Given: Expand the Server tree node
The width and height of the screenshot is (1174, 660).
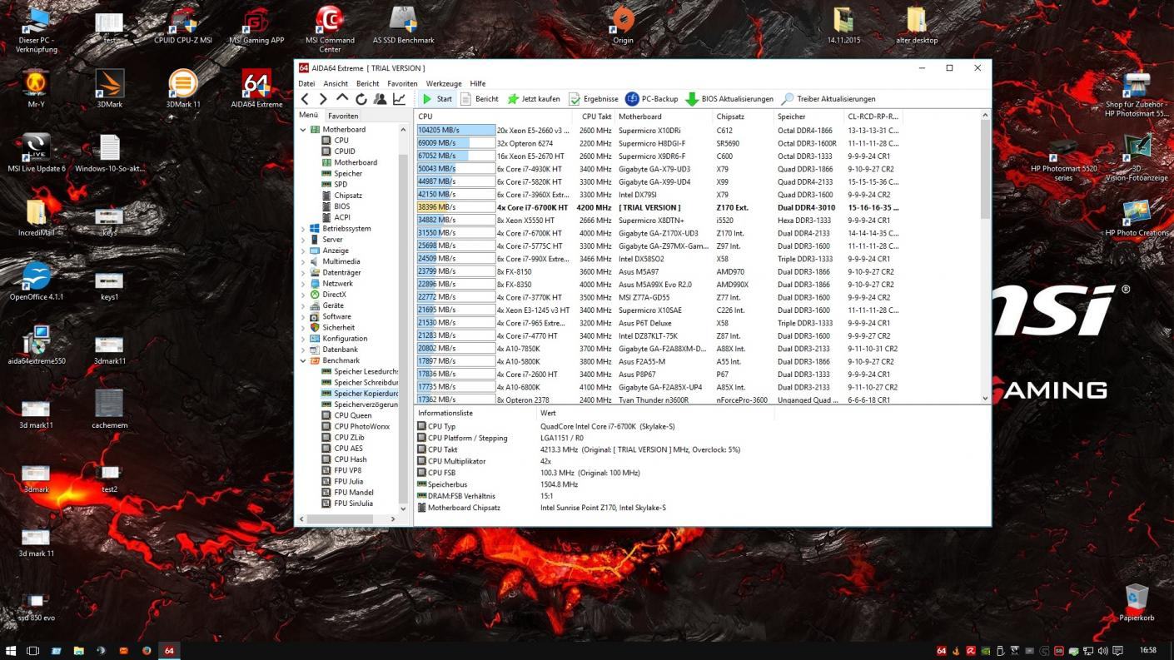Looking at the screenshot, I should coord(303,240).
